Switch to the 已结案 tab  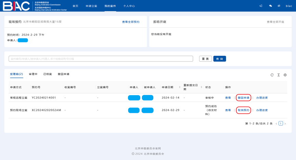click(48, 74)
